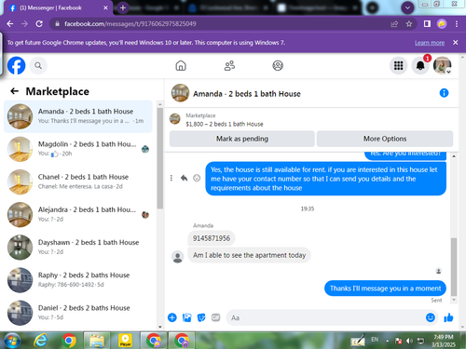Go to the Home feed icon
466x349 pixels.
tap(181, 65)
